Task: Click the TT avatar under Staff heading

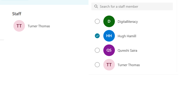Action: (19, 26)
